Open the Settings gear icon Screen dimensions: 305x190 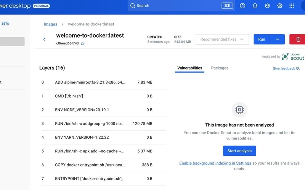coord(280,6)
